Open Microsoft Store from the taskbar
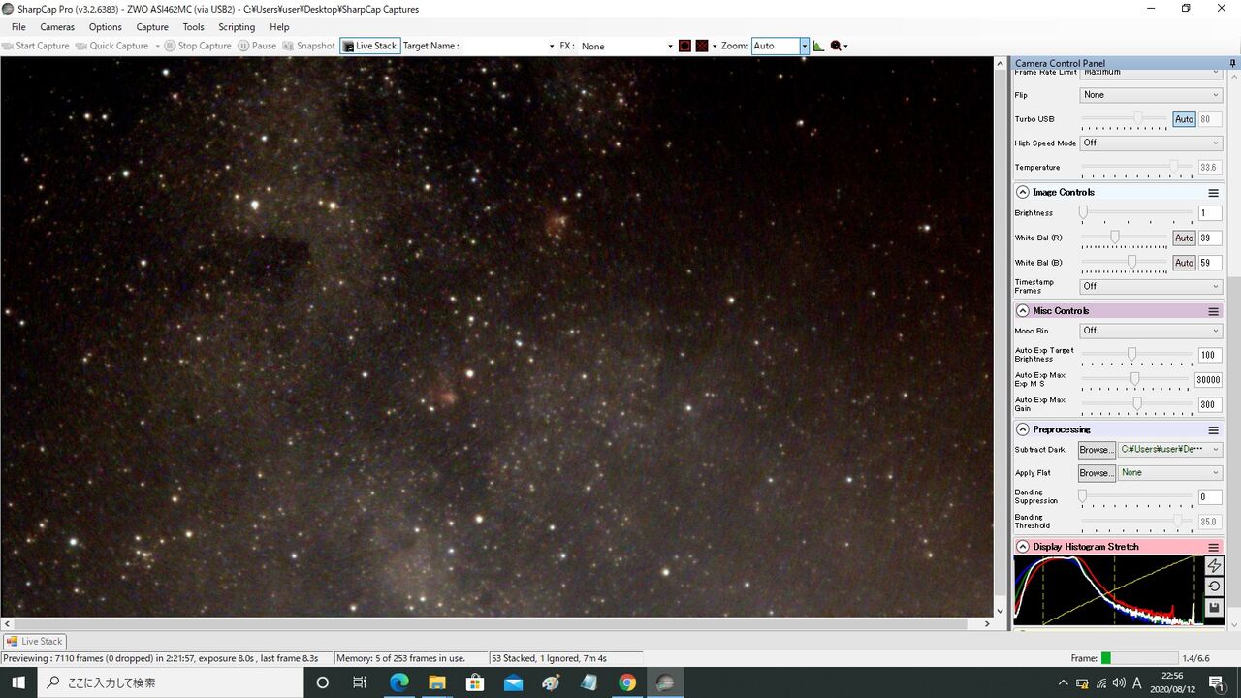This screenshot has width=1241, height=698. (475, 682)
